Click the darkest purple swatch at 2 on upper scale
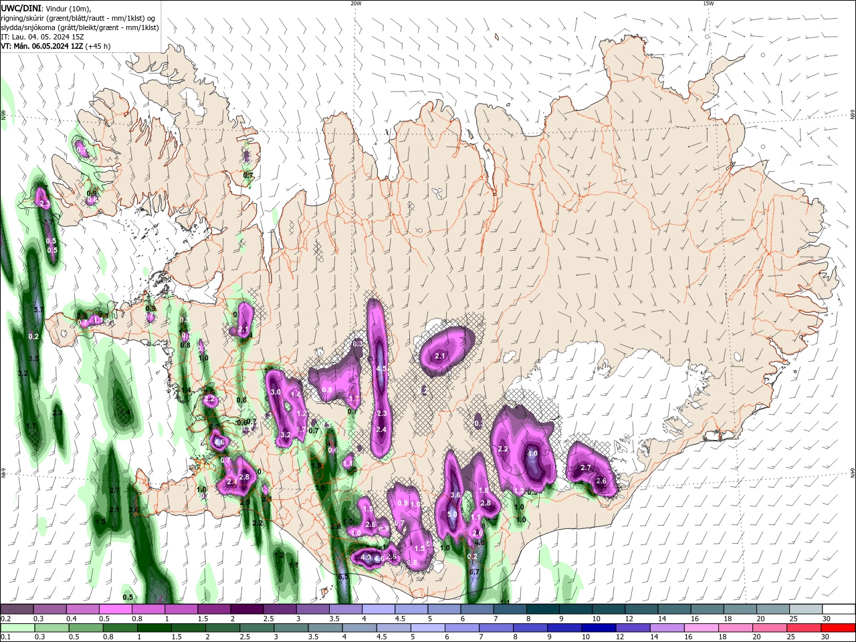 pyautogui.click(x=247, y=609)
